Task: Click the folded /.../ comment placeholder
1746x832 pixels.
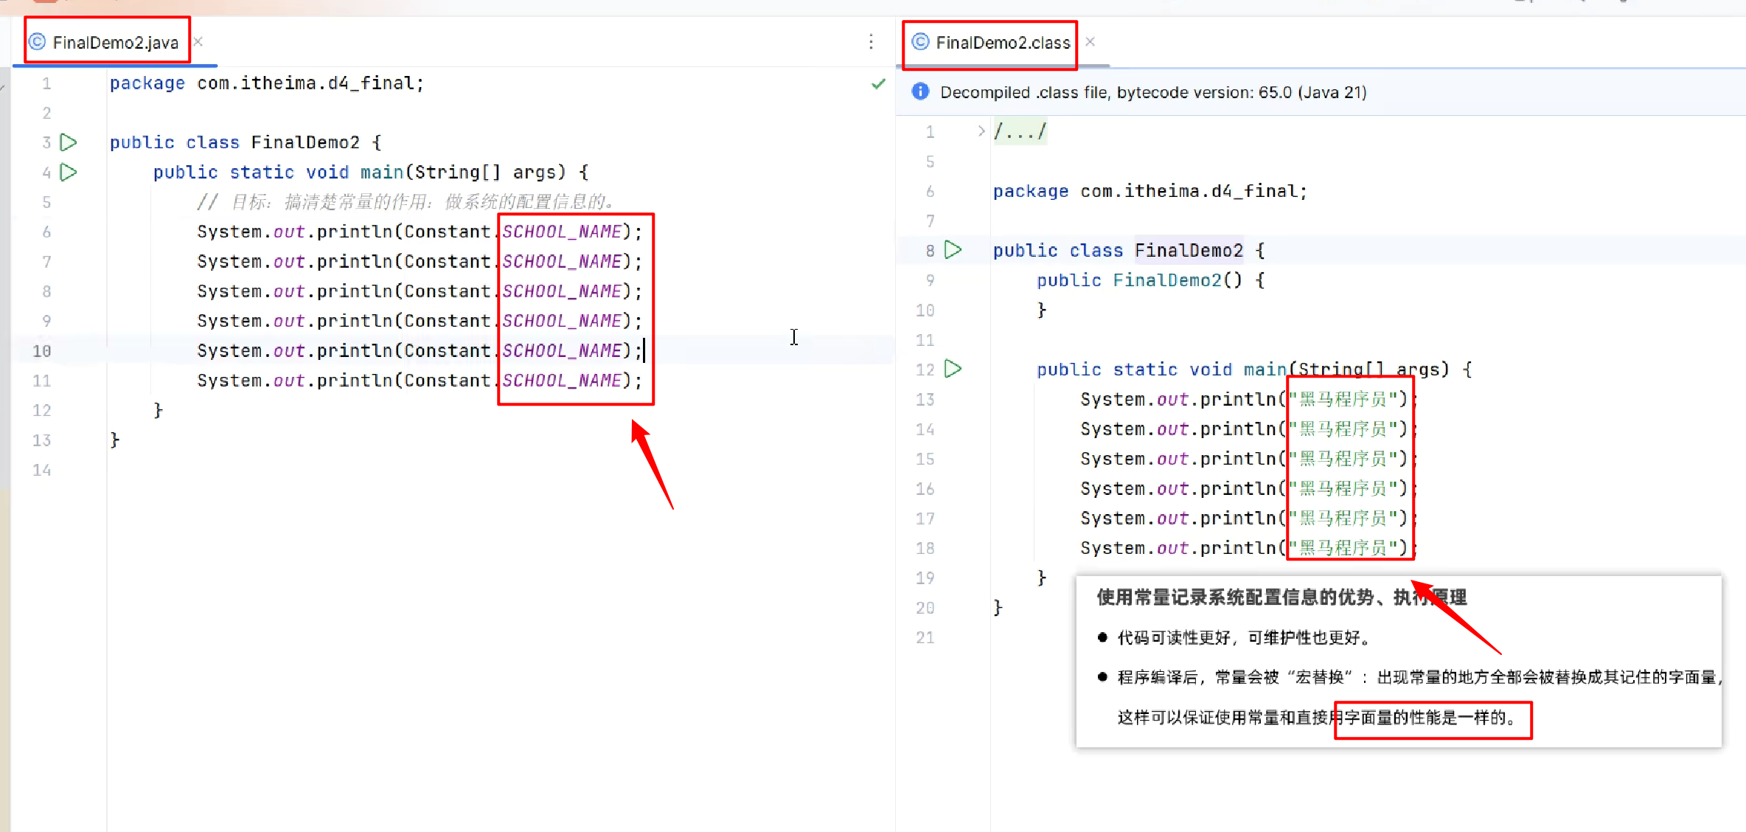Action: click(x=1020, y=132)
